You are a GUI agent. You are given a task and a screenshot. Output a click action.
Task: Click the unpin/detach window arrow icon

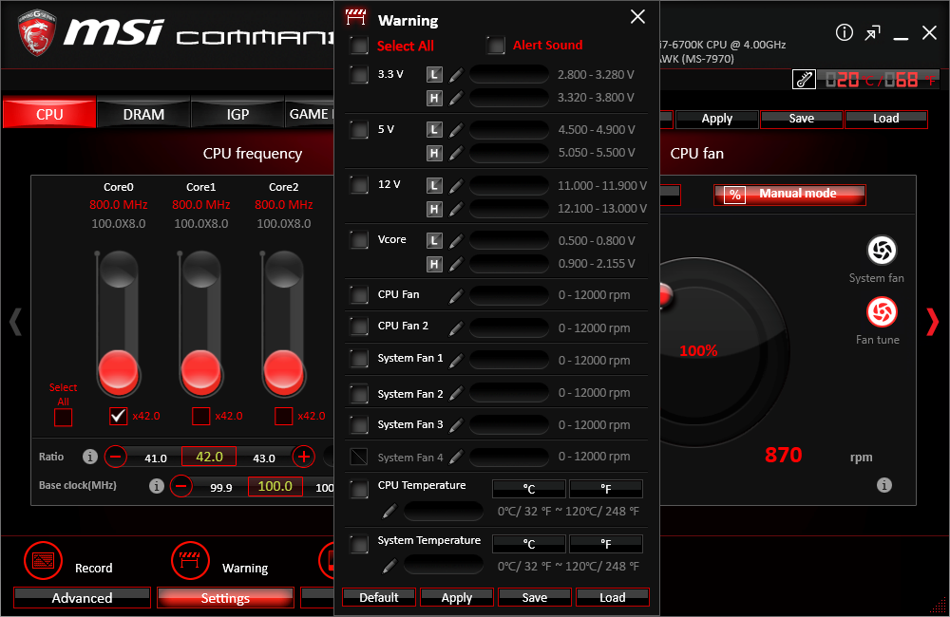(872, 32)
